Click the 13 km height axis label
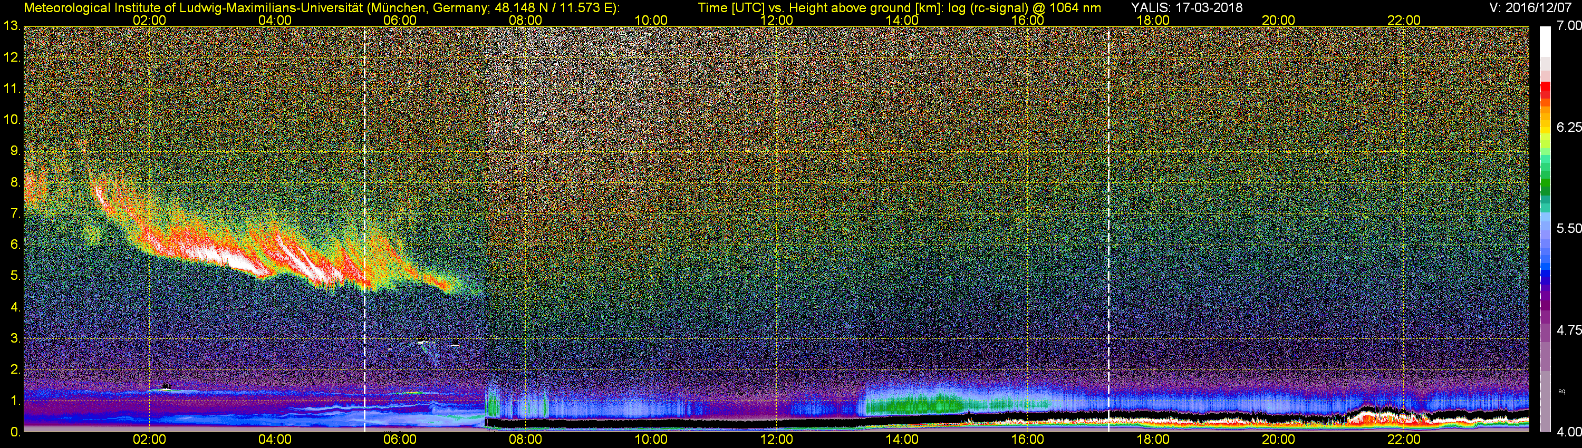1582x448 pixels. [12, 26]
